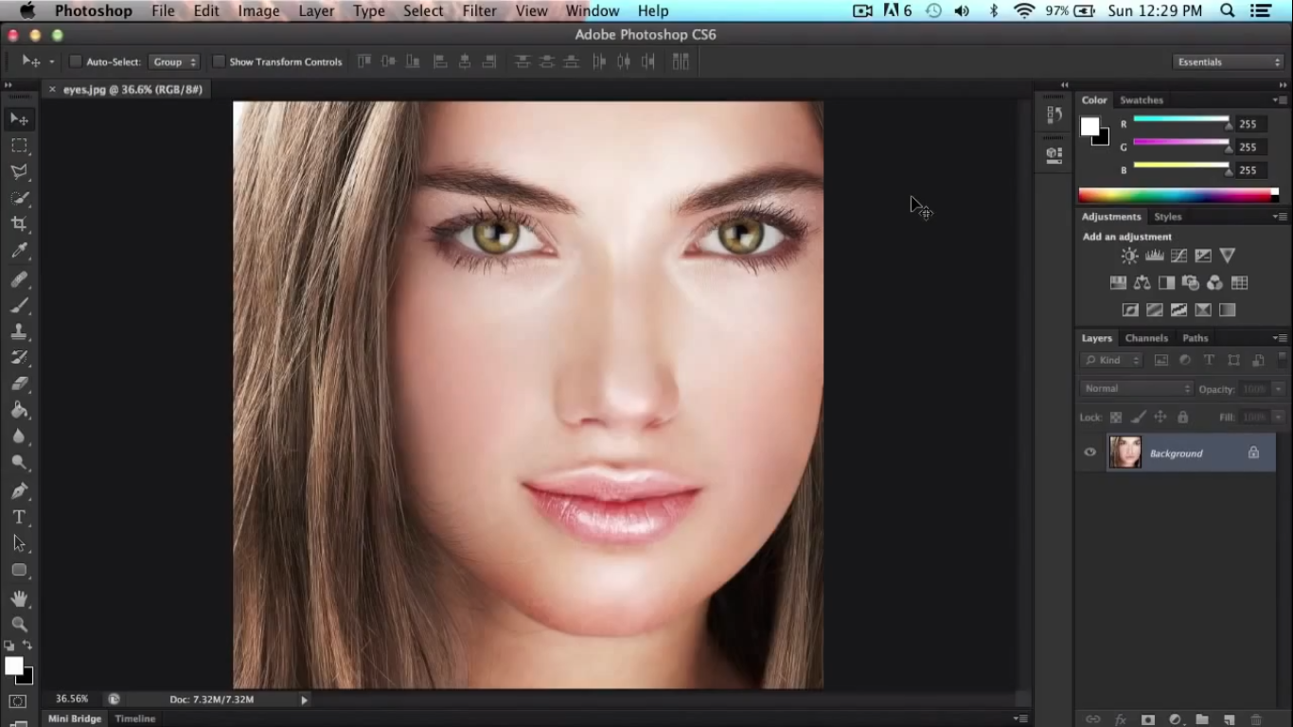Viewport: 1293px width, 727px height.
Task: Toggle the layer filter switch
Action: [x=1283, y=359]
